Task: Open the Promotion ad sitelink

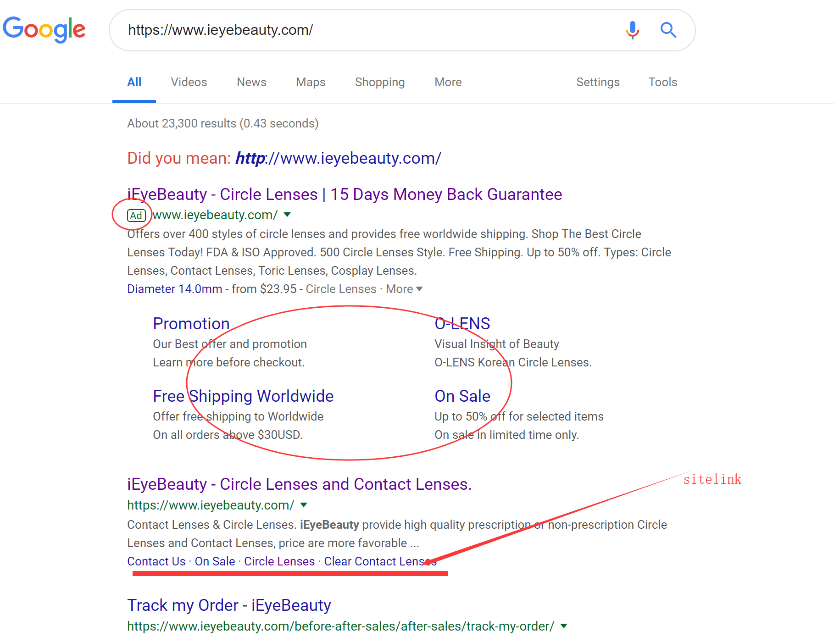Action: click(x=191, y=324)
